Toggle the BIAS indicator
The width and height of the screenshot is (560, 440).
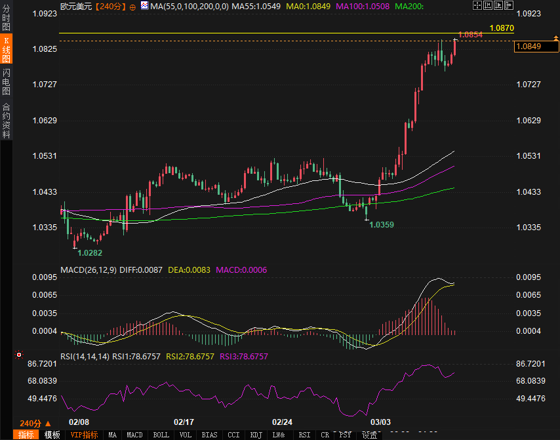click(209, 435)
